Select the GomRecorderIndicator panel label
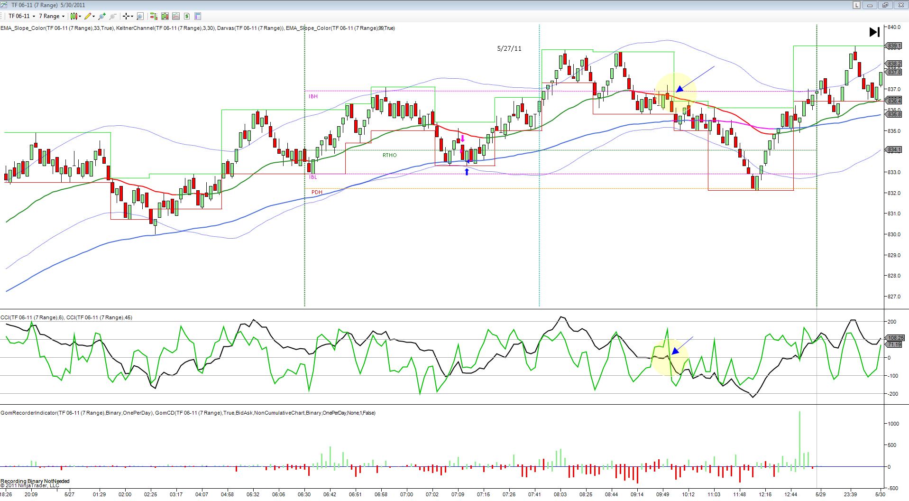Viewport: 909px width, 501px height. coord(188,413)
